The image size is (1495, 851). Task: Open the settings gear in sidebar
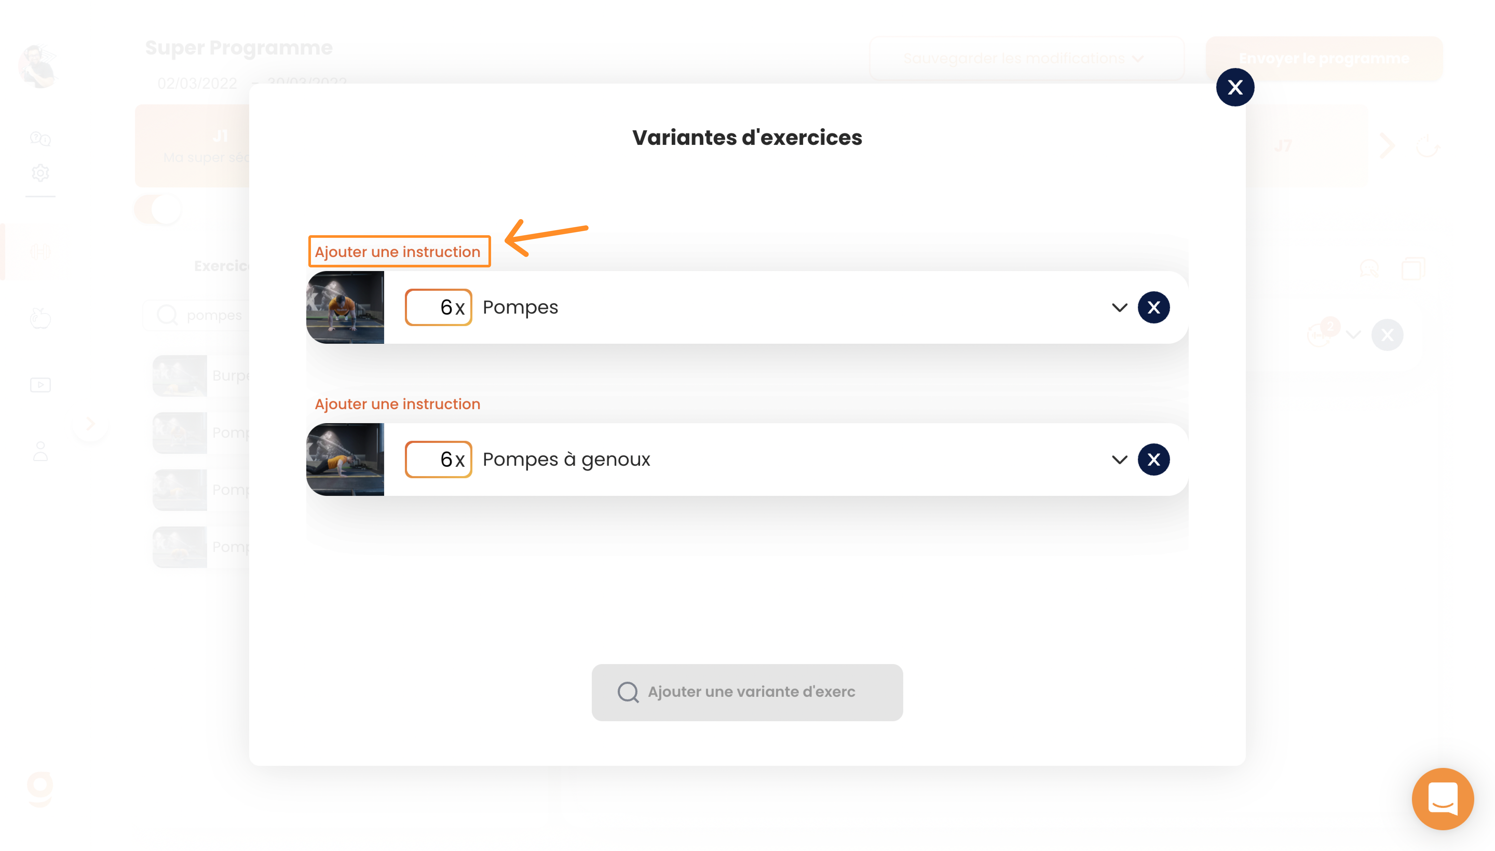pos(40,173)
